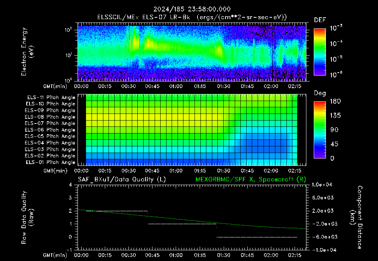This screenshot has width=378, height=261.
Task: Click the Deg legend label
Action: [320, 93]
